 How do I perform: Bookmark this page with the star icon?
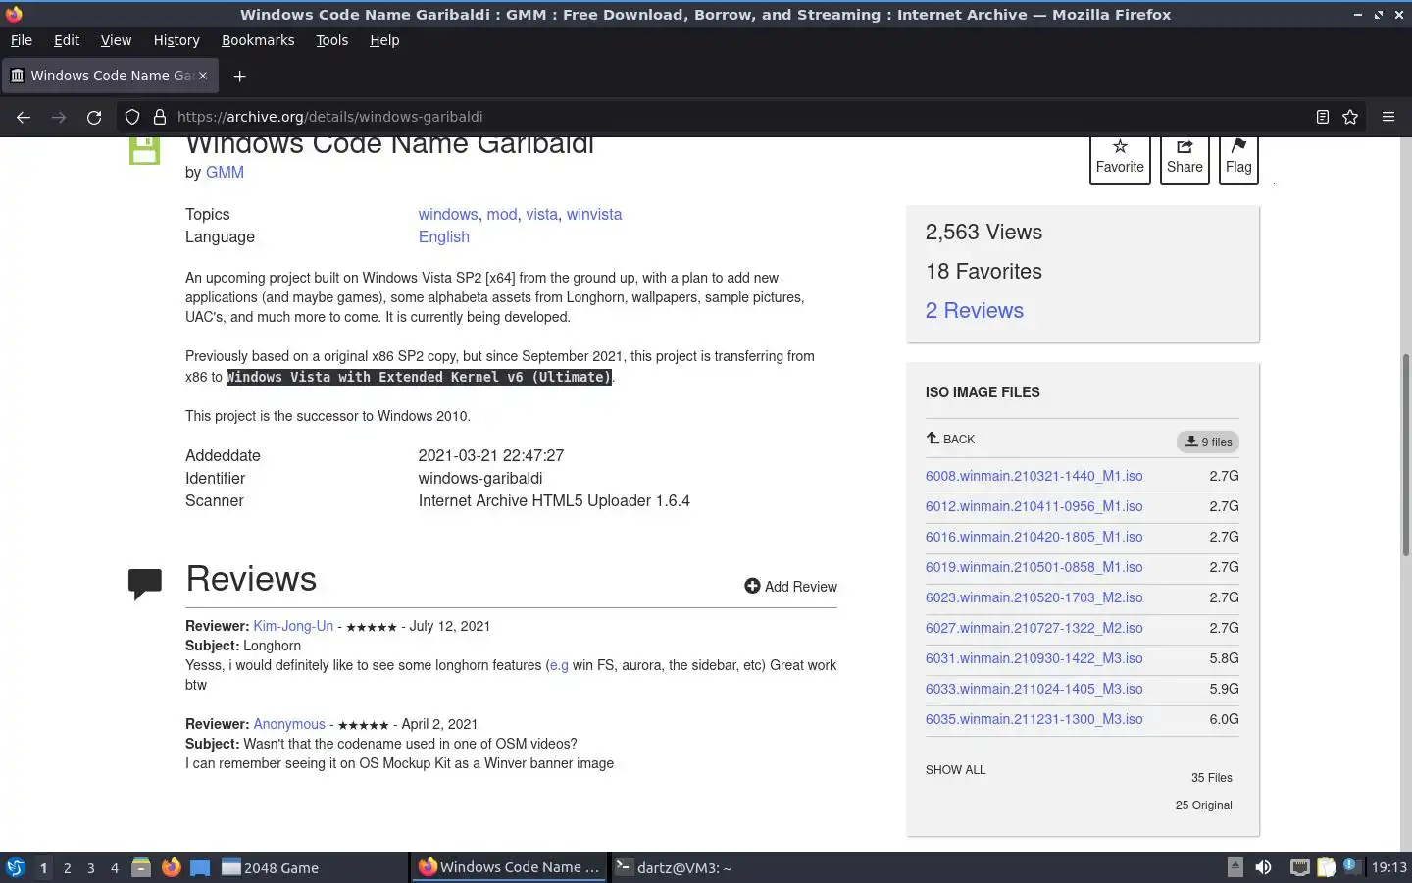[x=1350, y=117]
